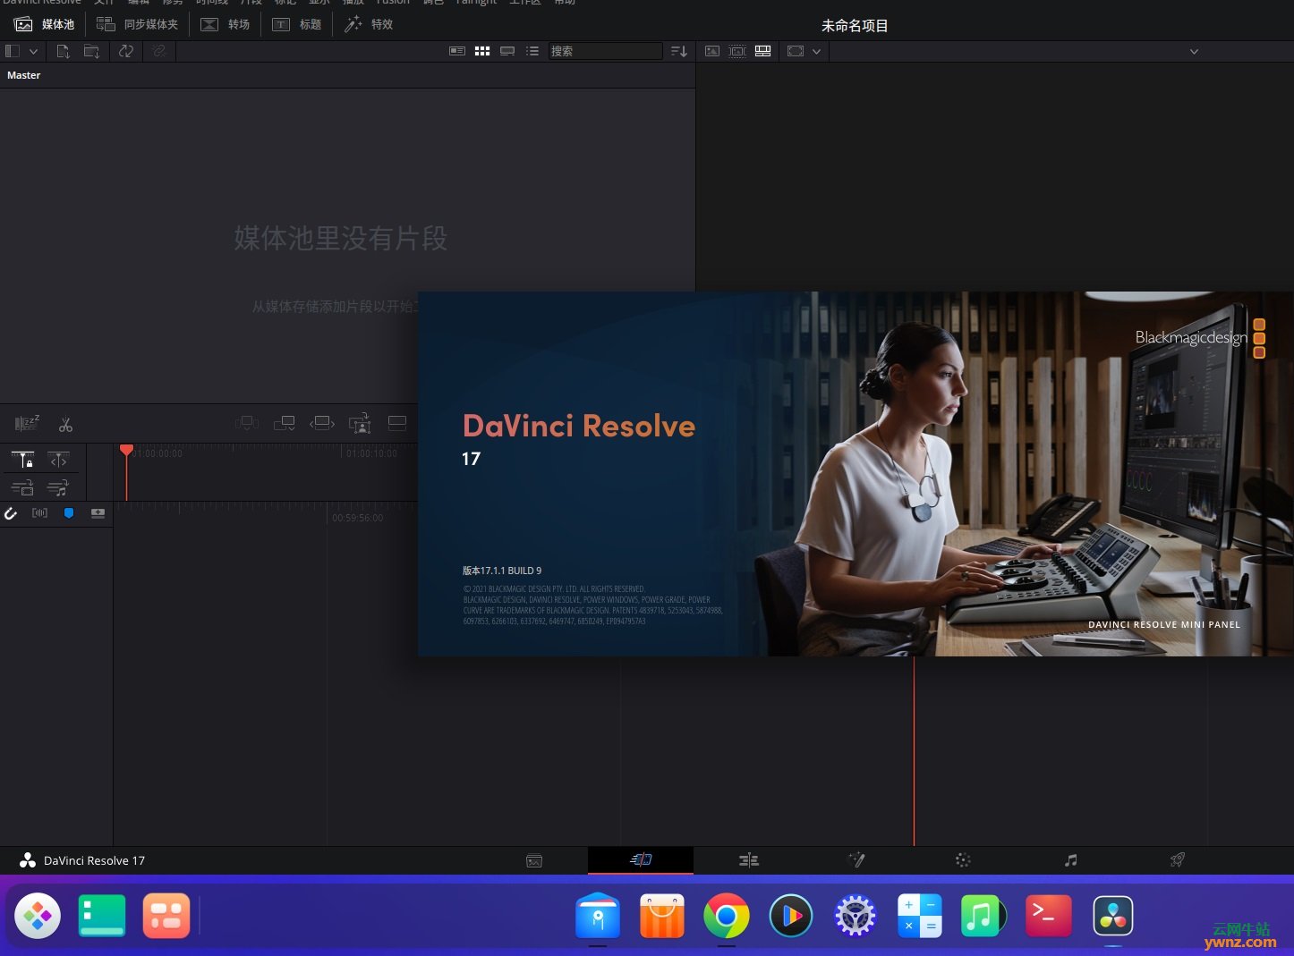Click the blue marker color flag
The image size is (1294, 956).
[69, 513]
